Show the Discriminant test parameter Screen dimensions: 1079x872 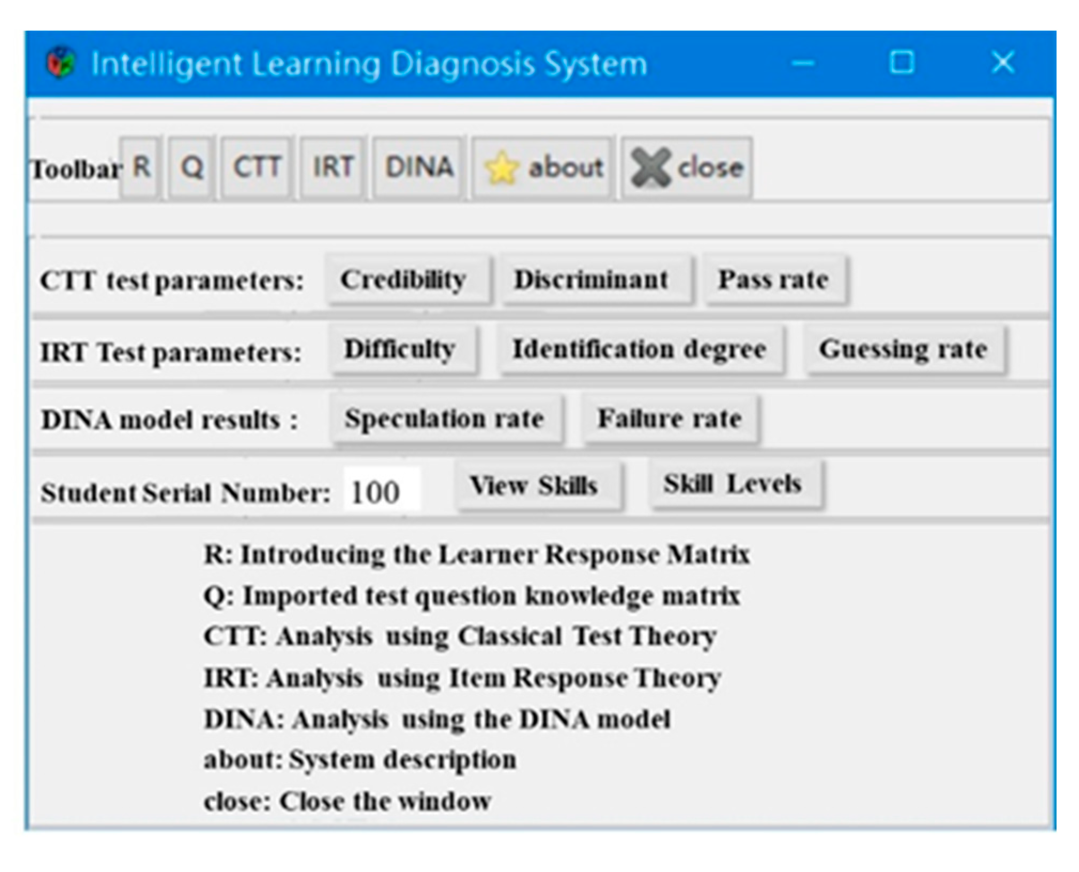(591, 279)
